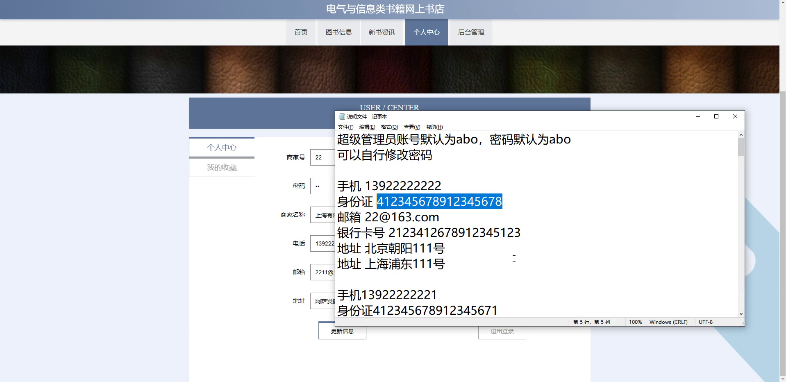Click the Windows (CRLF) status entry
786x382 pixels.
(x=668, y=322)
